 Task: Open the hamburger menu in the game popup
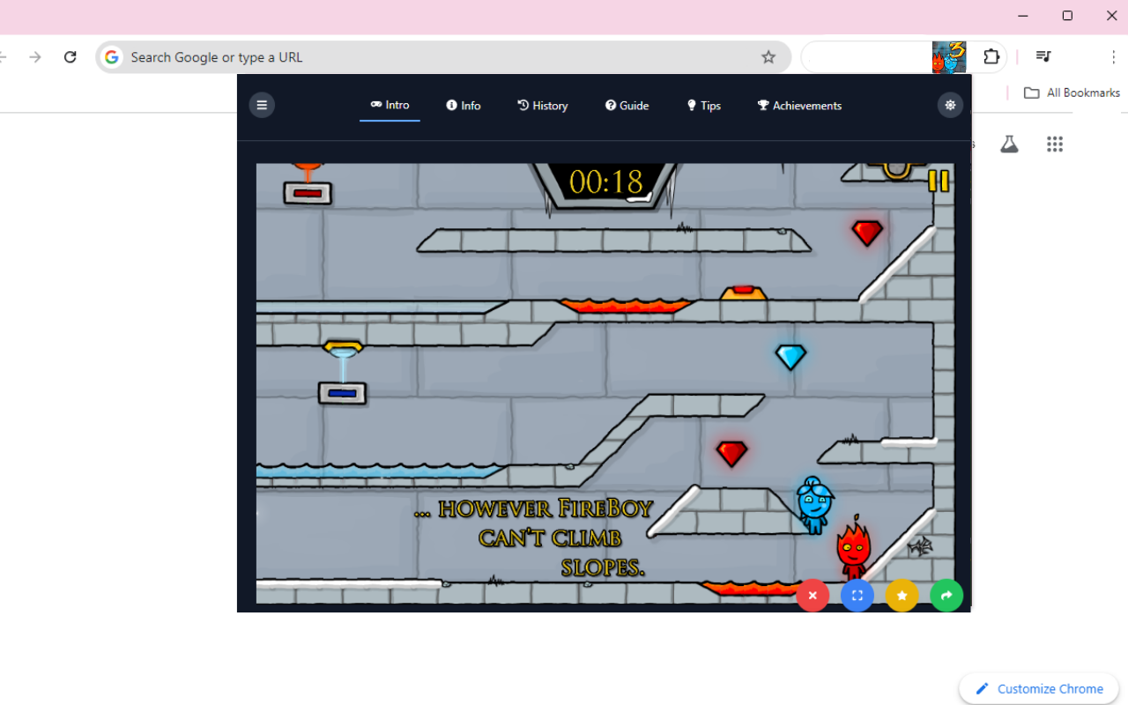(262, 105)
